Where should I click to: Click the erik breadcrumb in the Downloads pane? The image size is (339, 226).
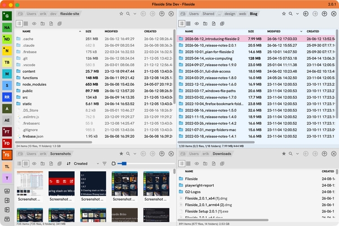pos(206,154)
